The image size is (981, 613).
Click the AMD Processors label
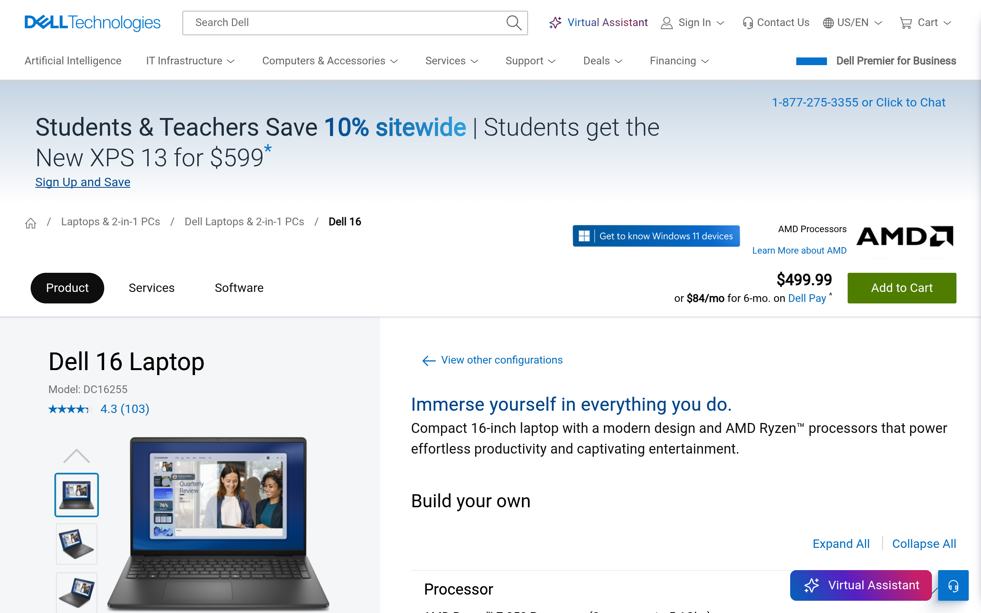click(x=812, y=229)
